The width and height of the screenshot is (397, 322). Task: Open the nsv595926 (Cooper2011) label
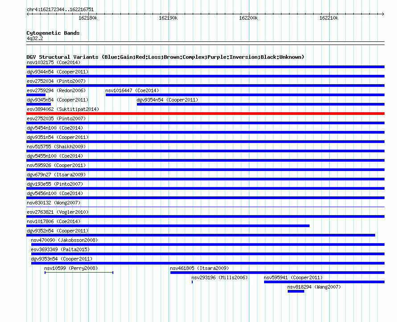coord(56,165)
